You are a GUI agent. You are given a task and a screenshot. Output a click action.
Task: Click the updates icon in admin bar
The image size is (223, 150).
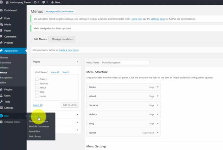(x=35, y=2)
